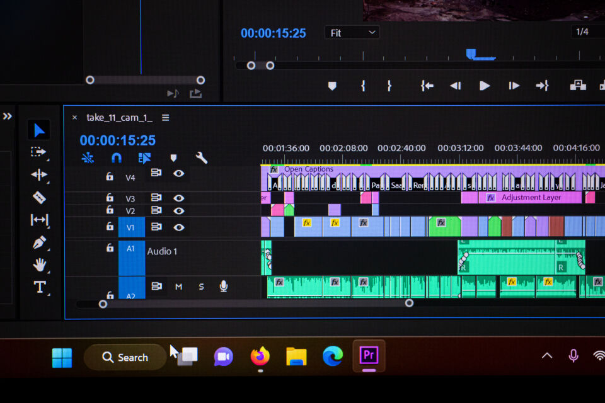Toggle lock on the V3 track
Screen dimensions: 605x403
coord(110,198)
